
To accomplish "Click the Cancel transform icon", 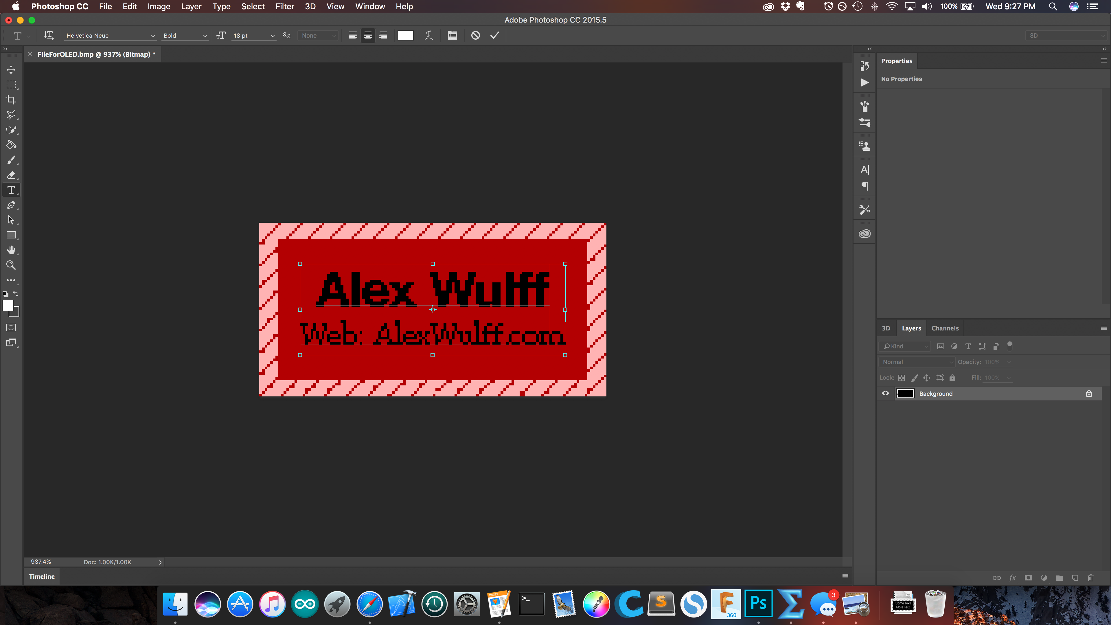I will (475, 35).
